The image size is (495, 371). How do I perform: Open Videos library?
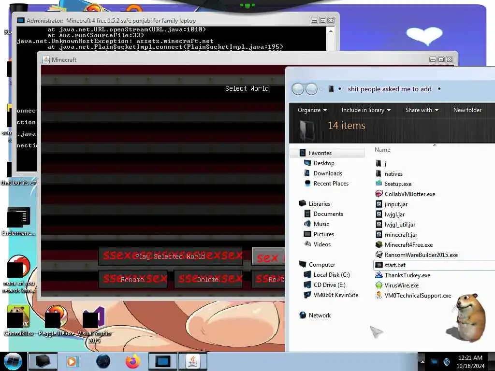(x=322, y=244)
